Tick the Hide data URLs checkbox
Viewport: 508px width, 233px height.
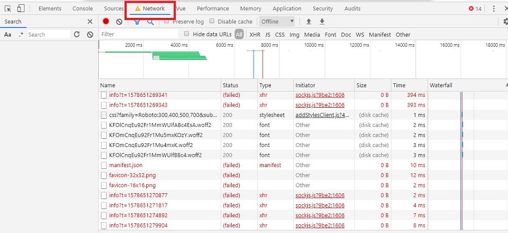(x=187, y=34)
